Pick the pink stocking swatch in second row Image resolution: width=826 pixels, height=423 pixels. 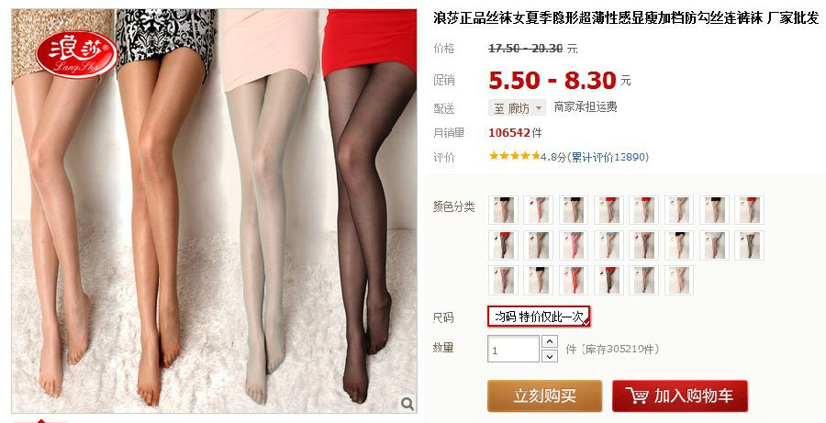coord(574,246)
